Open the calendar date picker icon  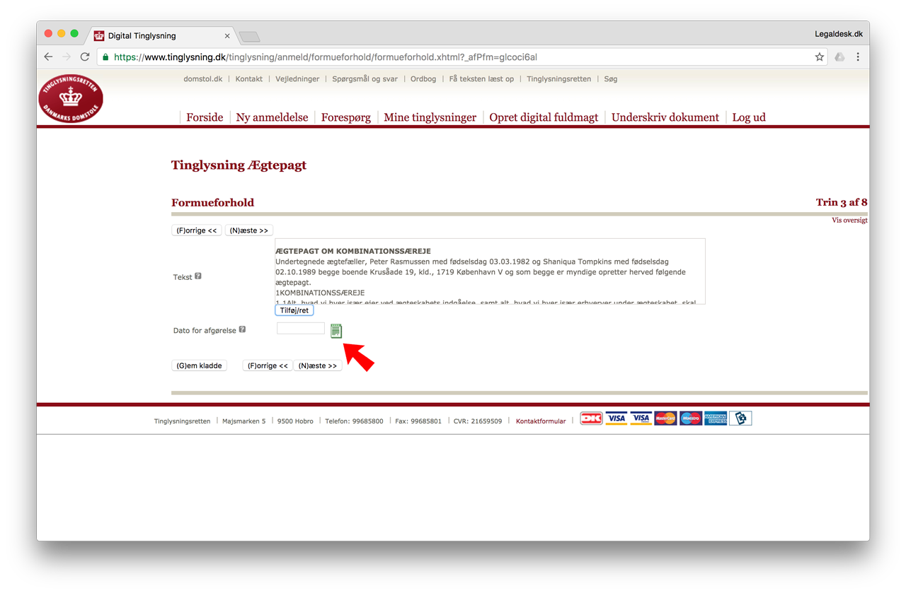336,330
